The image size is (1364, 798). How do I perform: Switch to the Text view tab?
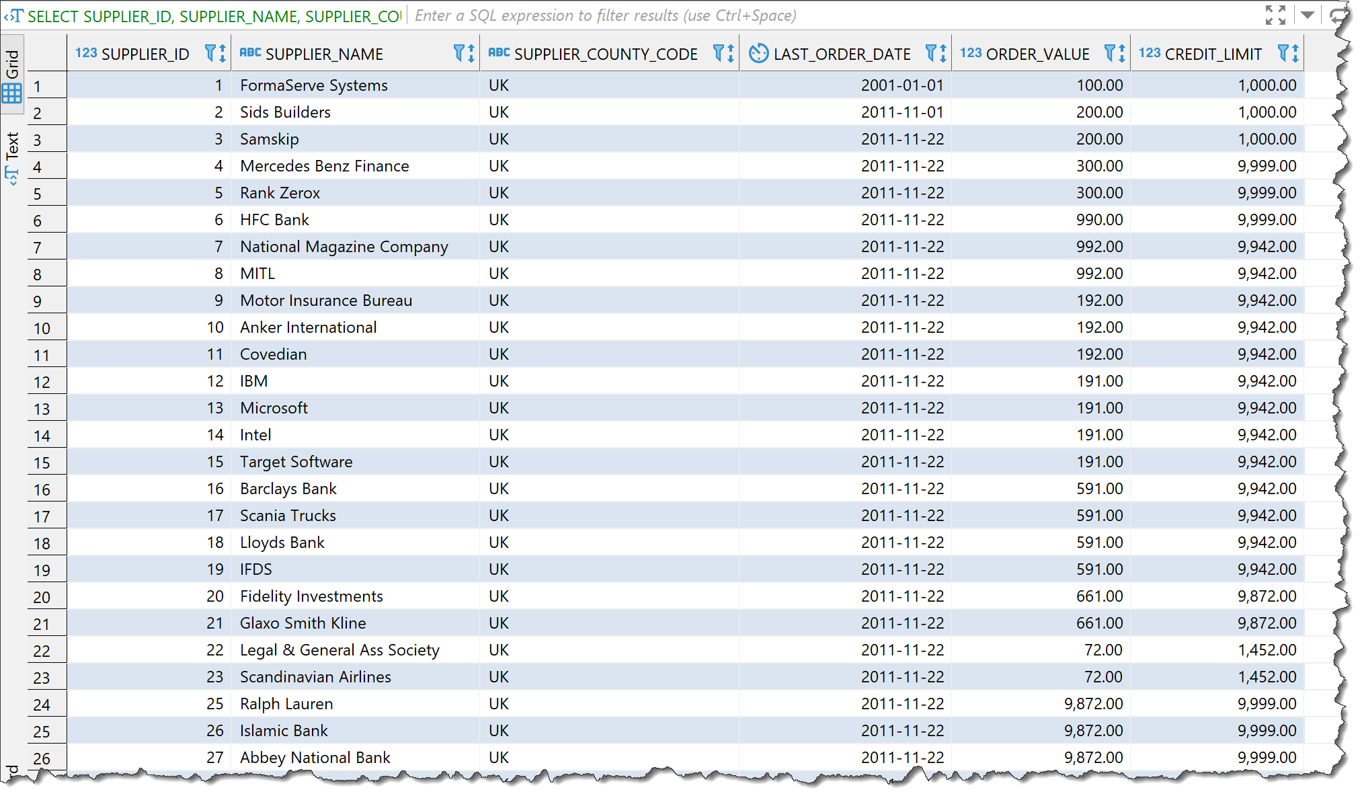tap(12, 156)
